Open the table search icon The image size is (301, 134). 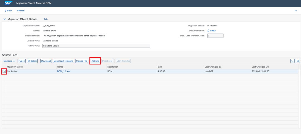pos(292,61)
